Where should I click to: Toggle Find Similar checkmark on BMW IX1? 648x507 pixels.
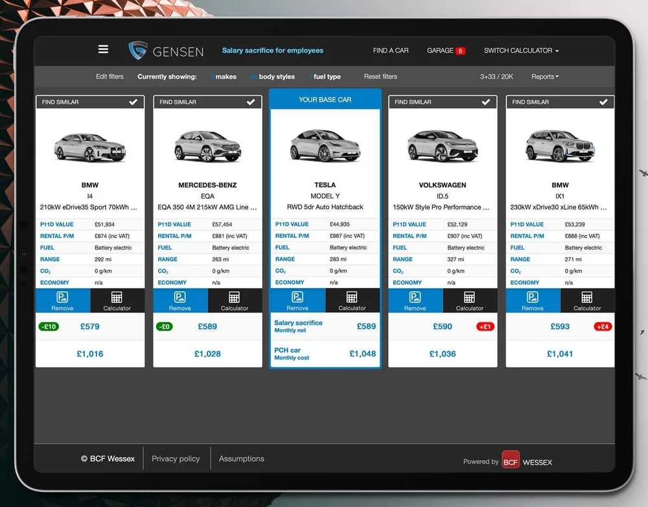pos(603,102)
